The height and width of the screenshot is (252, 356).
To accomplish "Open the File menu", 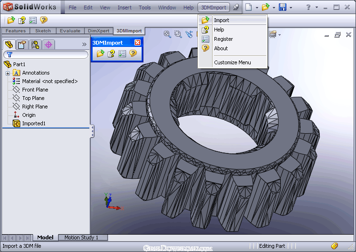I will [x=72, y=8].
